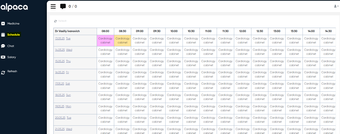Click the 10:00 slot on 15.05.25
This screenshot has width=340, height=134.
tap(174, 63)
